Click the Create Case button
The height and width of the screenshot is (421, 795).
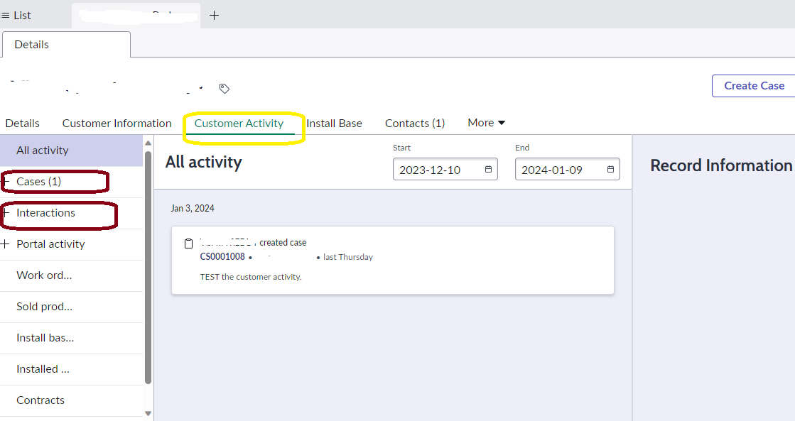click(x=755, y=85)
